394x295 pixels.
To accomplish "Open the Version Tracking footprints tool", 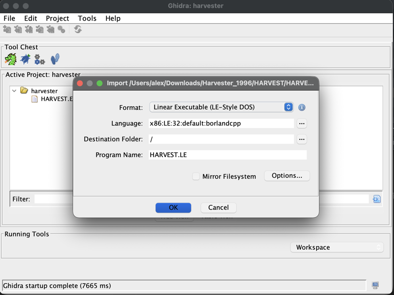I will coord(55,60).
